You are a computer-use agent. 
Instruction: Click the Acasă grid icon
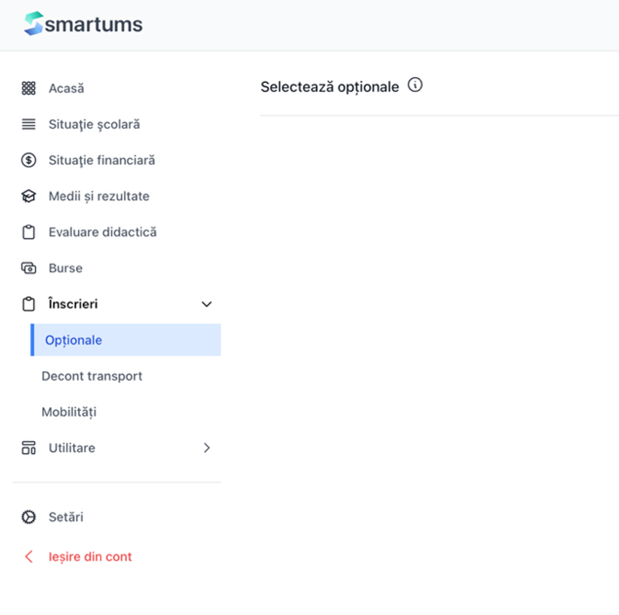click(28, 88)
